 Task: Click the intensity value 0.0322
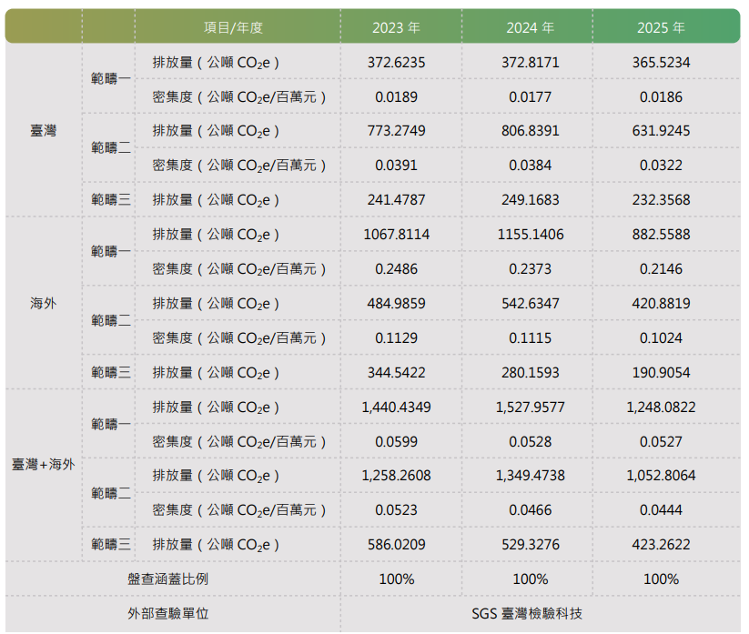click(661, 166)
